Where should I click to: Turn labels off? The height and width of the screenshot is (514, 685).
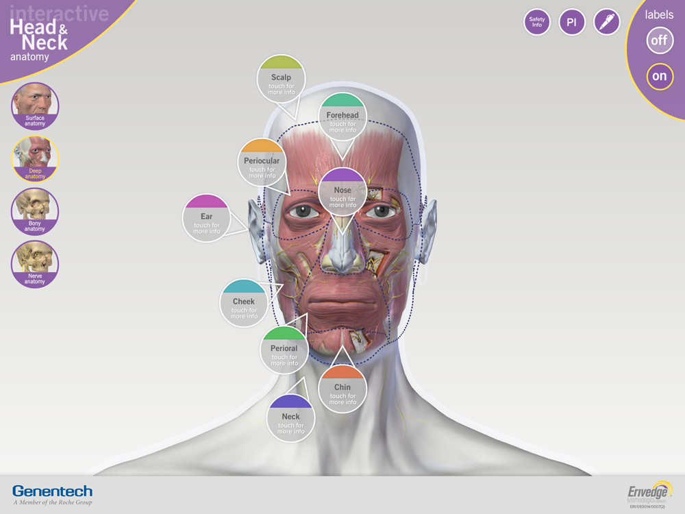coord(660,40)
